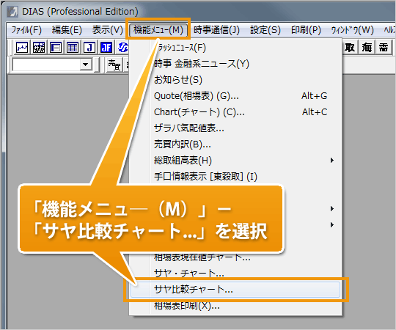Select 相場表現在値チャート... entry
The height and width of the screenshot is (330, 396).
pyautogui.click(x=235, y=257)
